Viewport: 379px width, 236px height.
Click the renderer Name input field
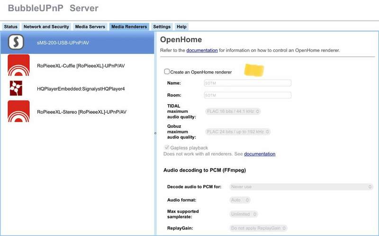(247, 83)
